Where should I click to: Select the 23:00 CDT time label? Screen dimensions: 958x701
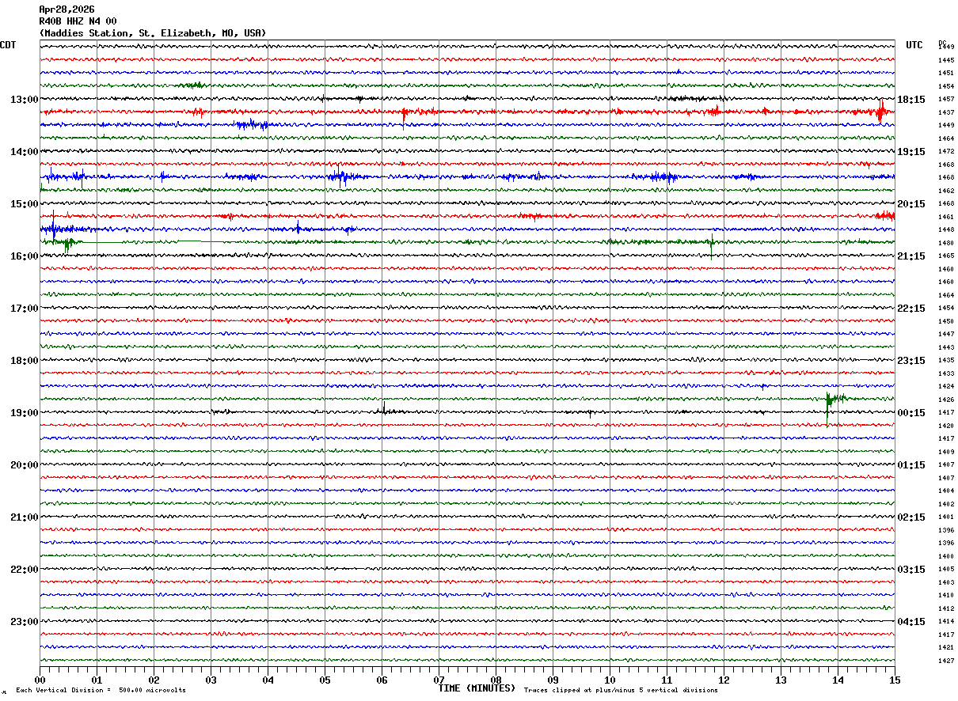[x=24, y=621]
